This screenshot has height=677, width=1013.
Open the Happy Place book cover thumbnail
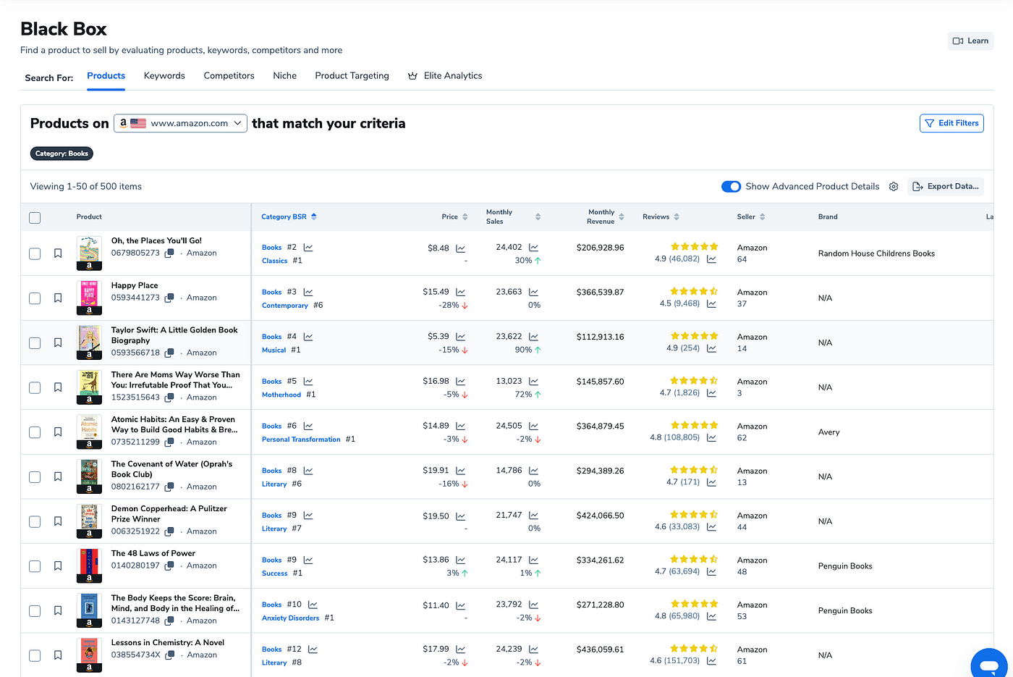89,298
